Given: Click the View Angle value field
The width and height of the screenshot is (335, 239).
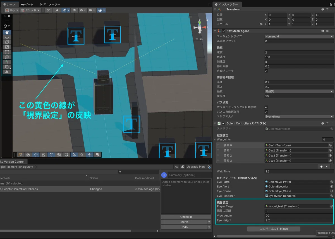Looking at the screenshot, I should click(299, 216).
